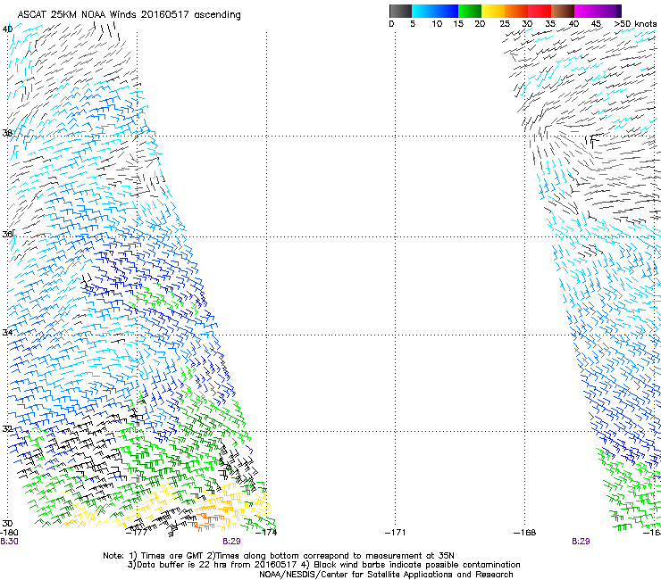Pick the red 30-35 knots color segment
The width and height of the screenshot is (661, 580).
tap(540, 11)
